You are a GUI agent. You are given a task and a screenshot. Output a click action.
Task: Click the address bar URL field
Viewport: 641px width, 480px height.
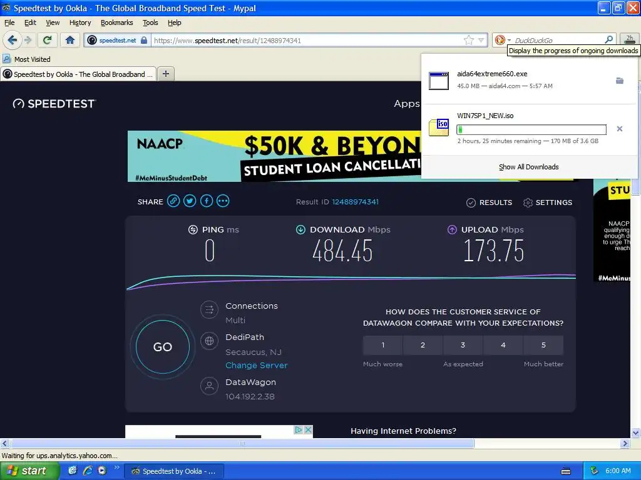click(x=307, y=41)
